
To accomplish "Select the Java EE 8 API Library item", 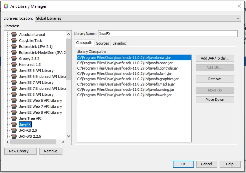I will (36, 94).
